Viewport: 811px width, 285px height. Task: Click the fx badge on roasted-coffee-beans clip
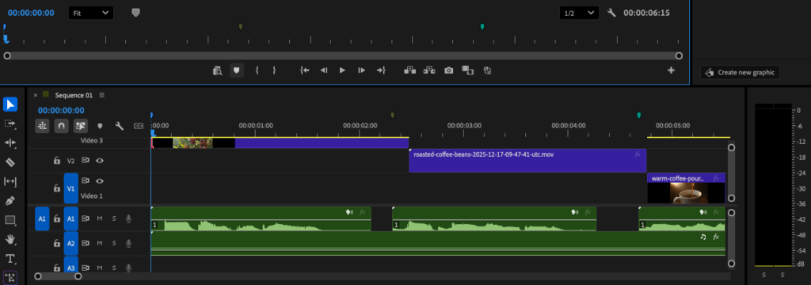tap(638, 154)
